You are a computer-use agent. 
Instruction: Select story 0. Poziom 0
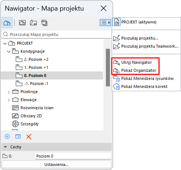click(52, 75)
